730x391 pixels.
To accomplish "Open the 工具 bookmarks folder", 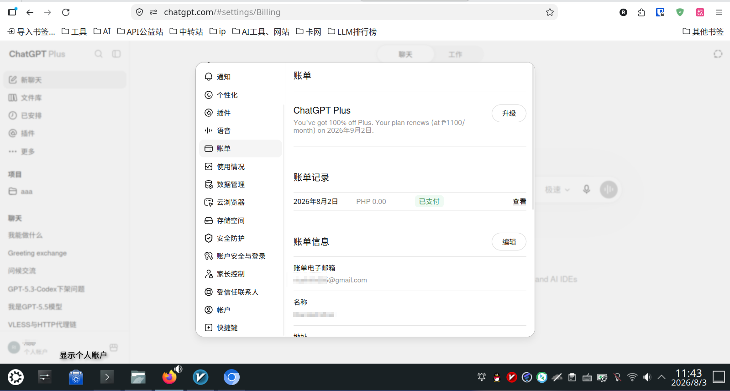I will pyautogui.click(x=74, y=31).
